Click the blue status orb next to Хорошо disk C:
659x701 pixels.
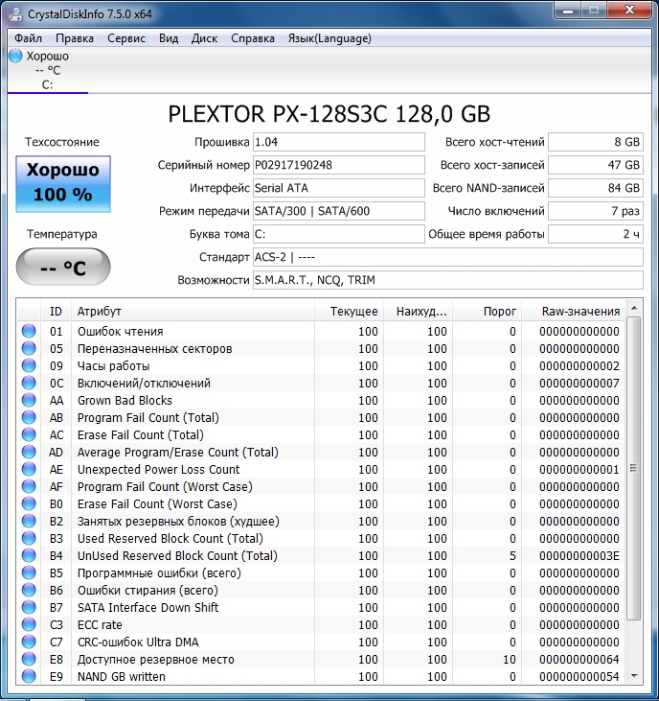tap(15, 56)
